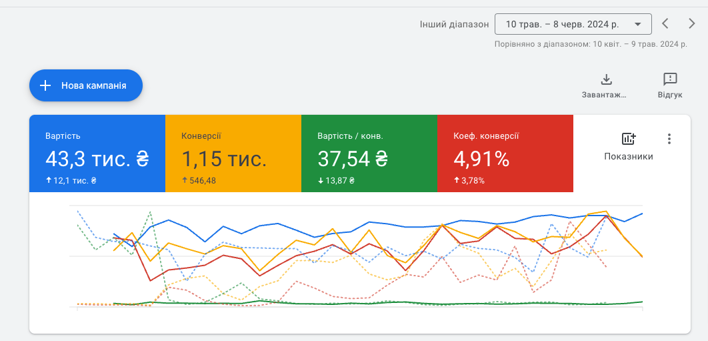Select the blue Вартість metric card

(97, 153)
